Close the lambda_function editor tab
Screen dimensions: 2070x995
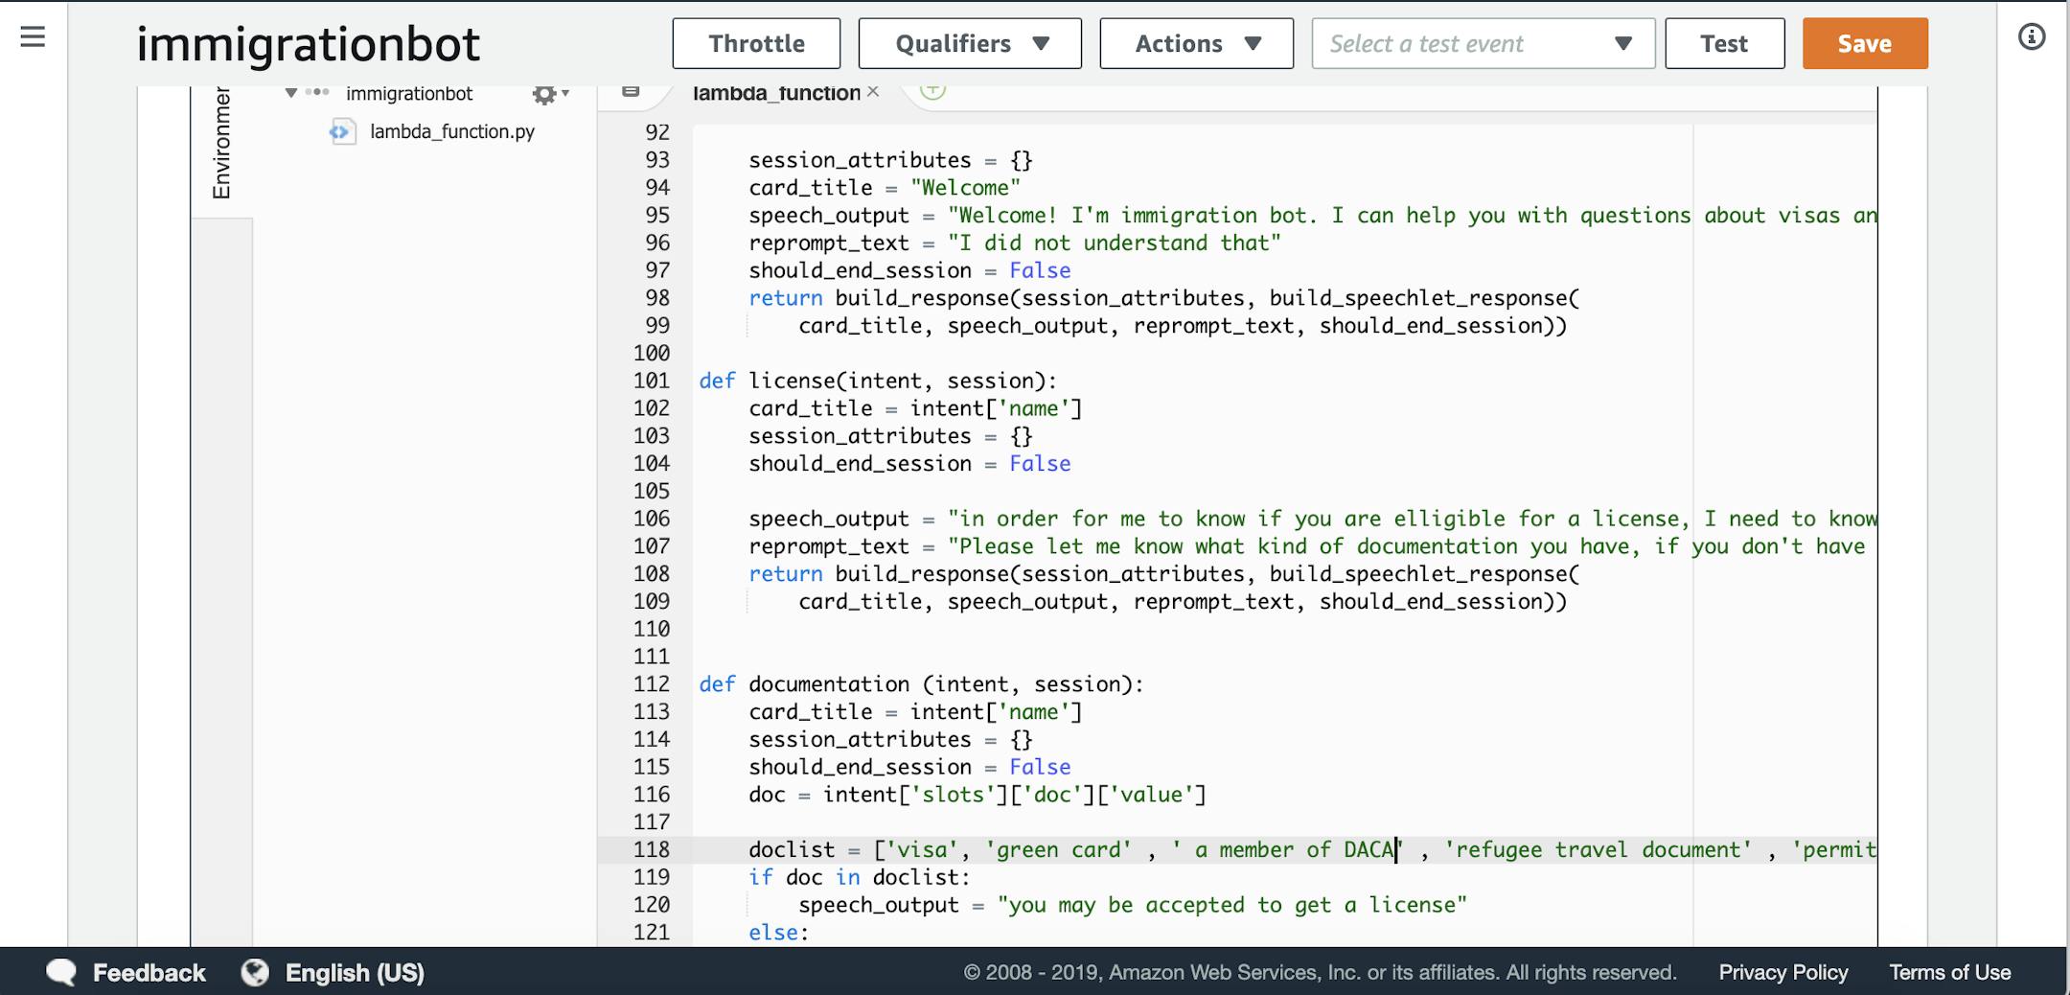(873, 92)
